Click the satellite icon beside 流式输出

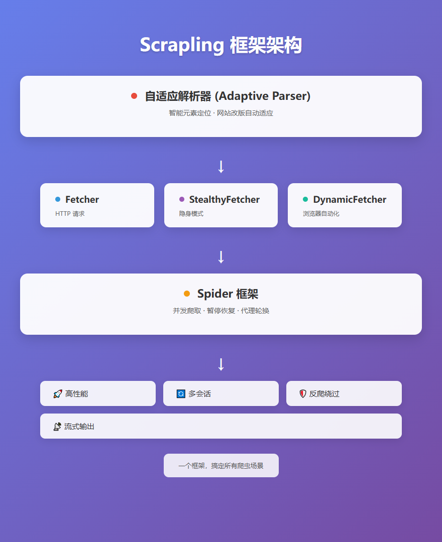click(x=57, y=427)
